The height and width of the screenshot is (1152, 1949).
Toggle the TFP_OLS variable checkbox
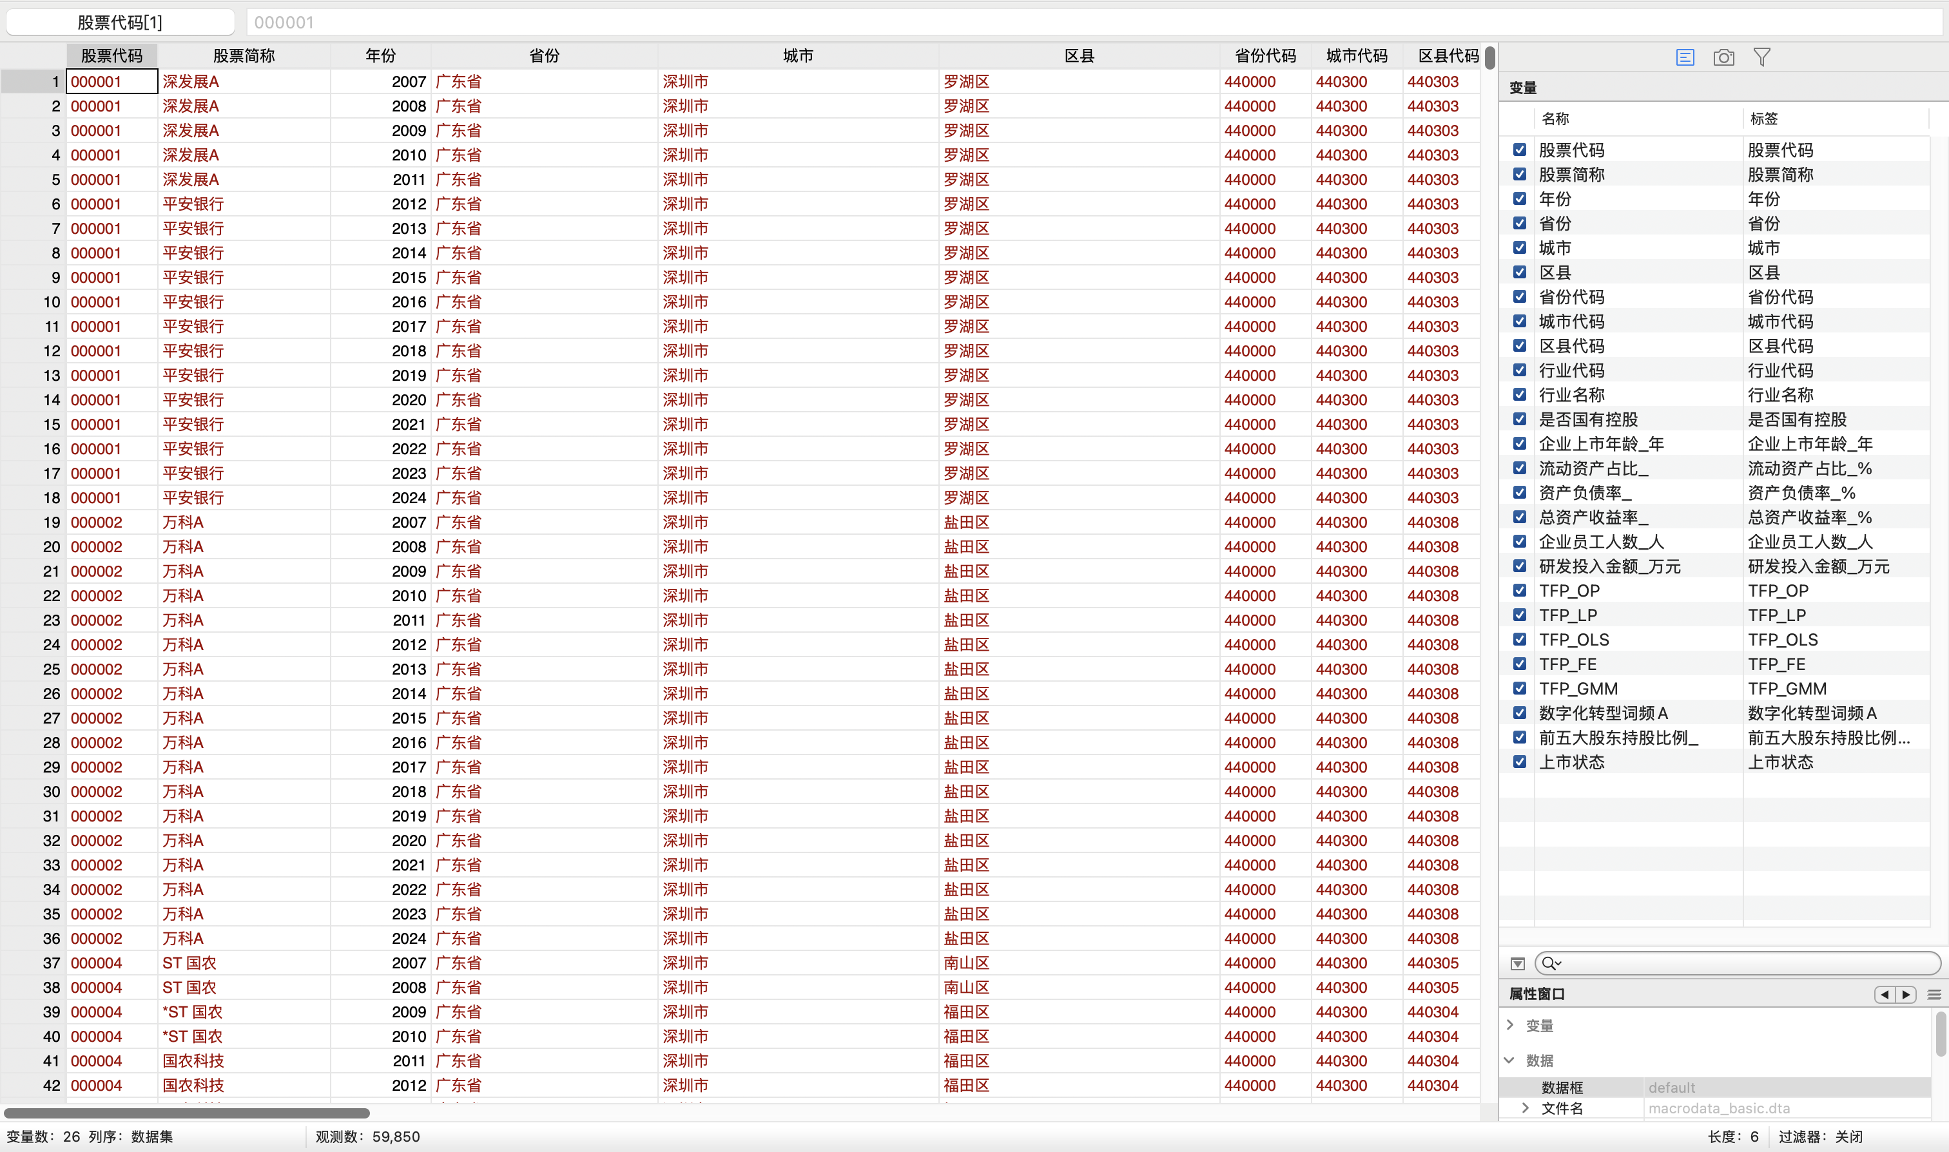tap(1520, 640)
